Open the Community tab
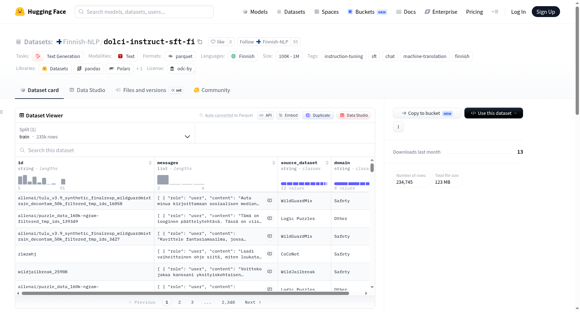580x312 pixels. tap(212, 90)
